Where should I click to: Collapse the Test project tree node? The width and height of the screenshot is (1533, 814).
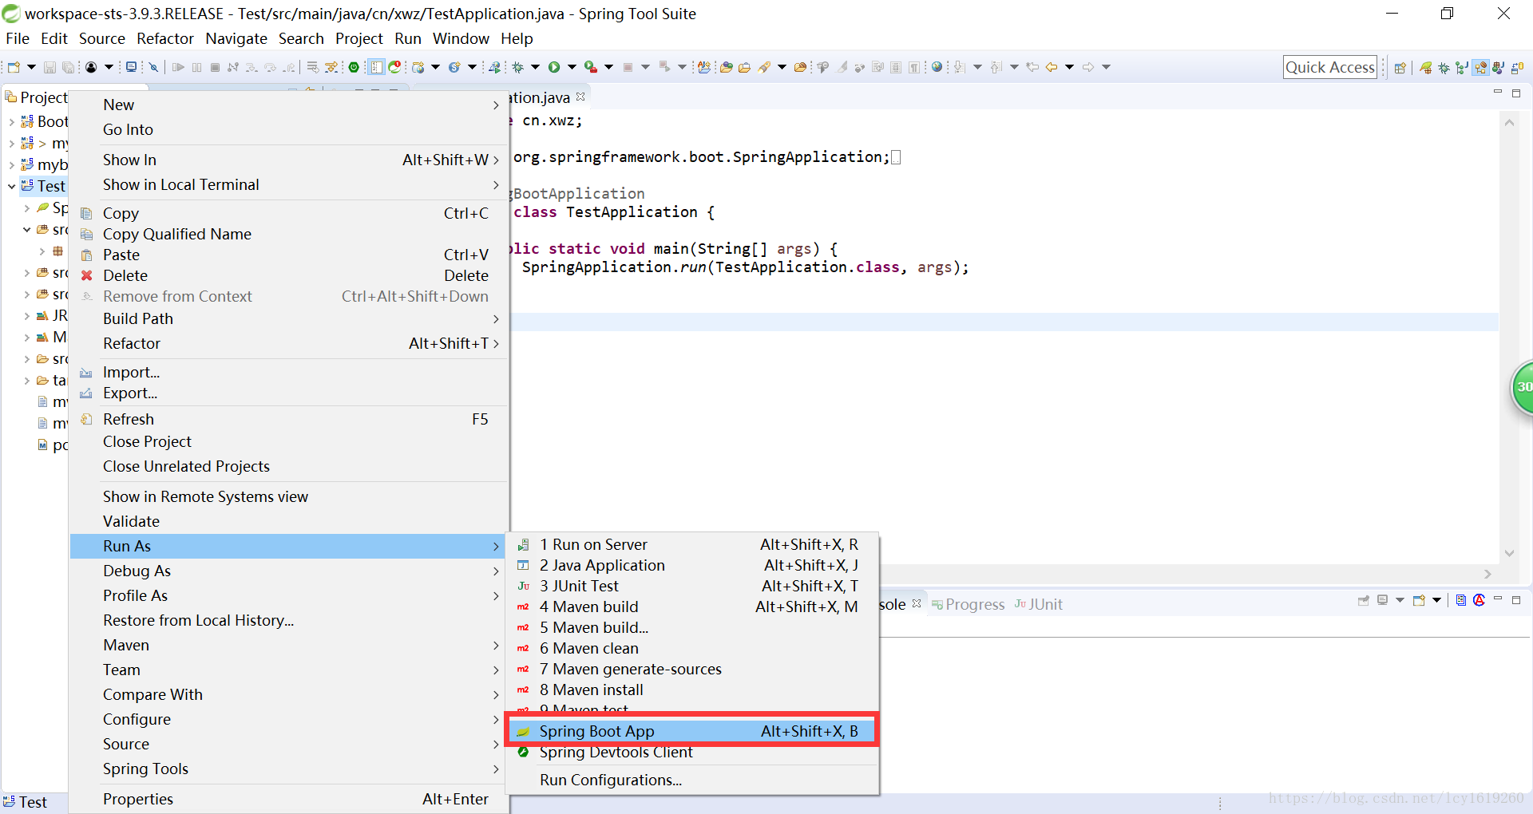click(11, 186)
